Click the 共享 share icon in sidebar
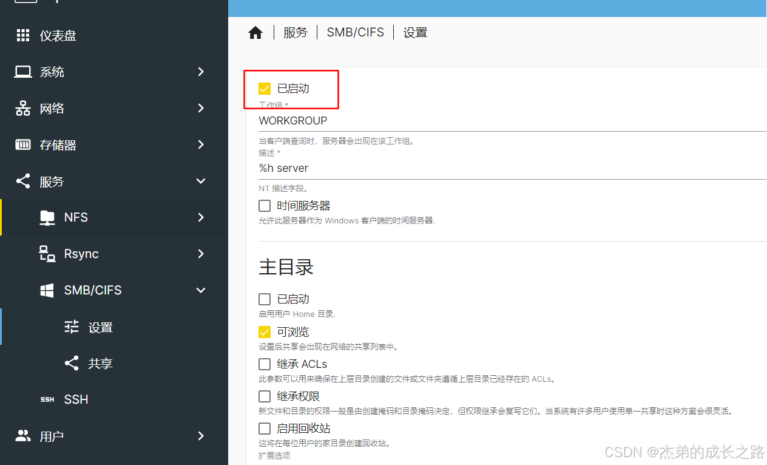This screenshot has width=767, height=465. 72,363
